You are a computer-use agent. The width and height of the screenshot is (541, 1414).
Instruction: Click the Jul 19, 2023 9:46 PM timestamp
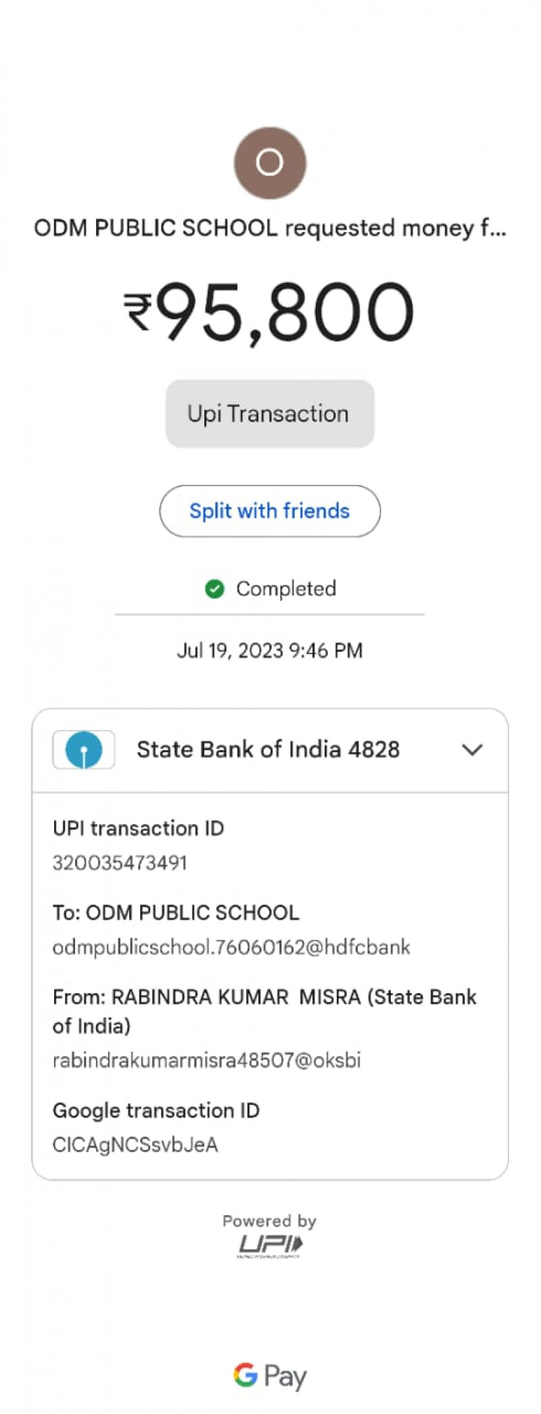pos(270,650)
